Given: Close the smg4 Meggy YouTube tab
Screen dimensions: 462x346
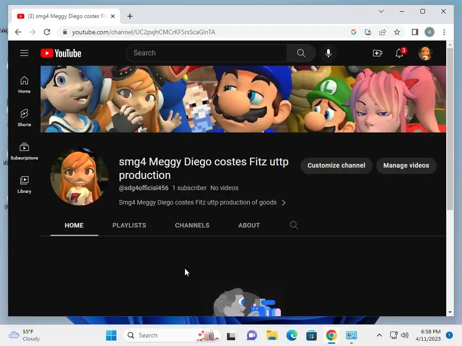Looking at the screenshot, I should point(112,16).
